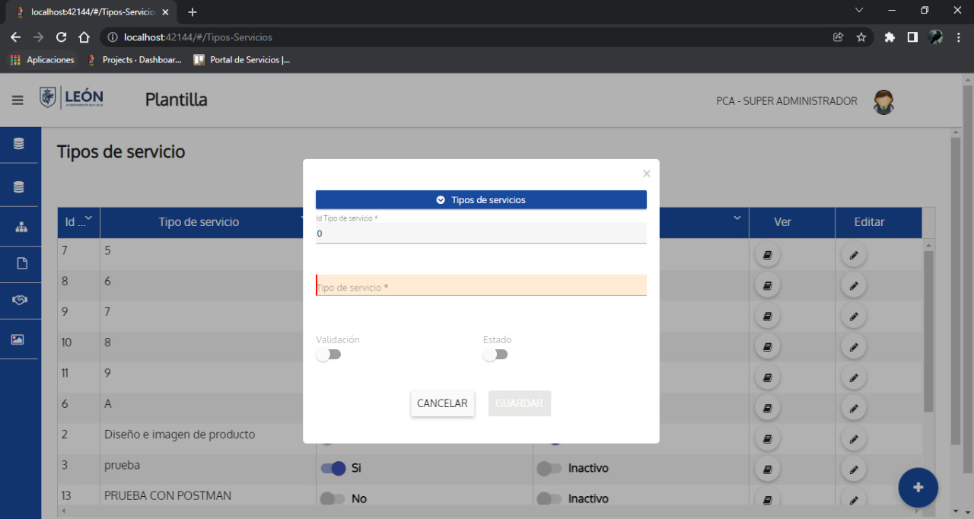974x519 pixels.
Task: Close the Tipos-Servicios browser tab
Action: coord(165,11)
